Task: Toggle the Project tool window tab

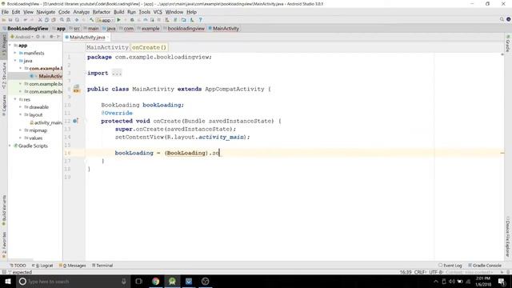Action: (x=4, y=46)
